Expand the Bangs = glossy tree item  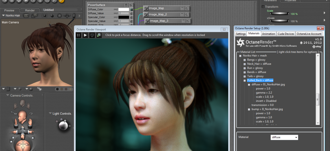pyautogui.click(x=245, y=60)
